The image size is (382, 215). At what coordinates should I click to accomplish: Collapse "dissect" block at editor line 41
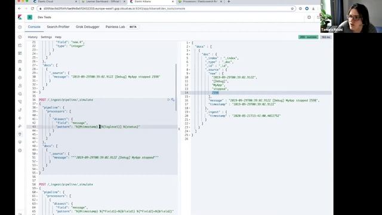click(x=37, y=119)
